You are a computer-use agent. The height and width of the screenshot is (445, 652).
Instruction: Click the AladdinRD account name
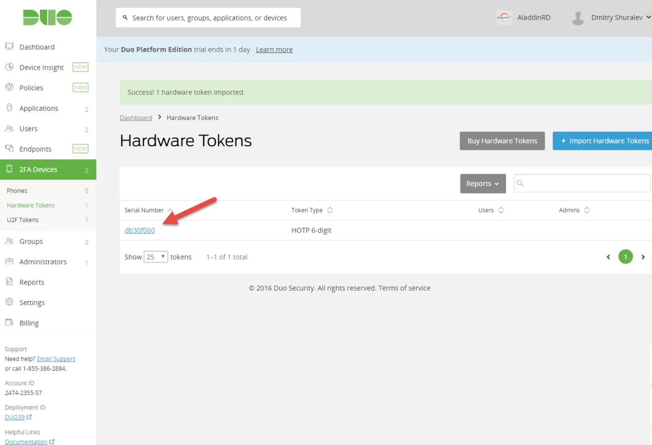tap(534, 17)
